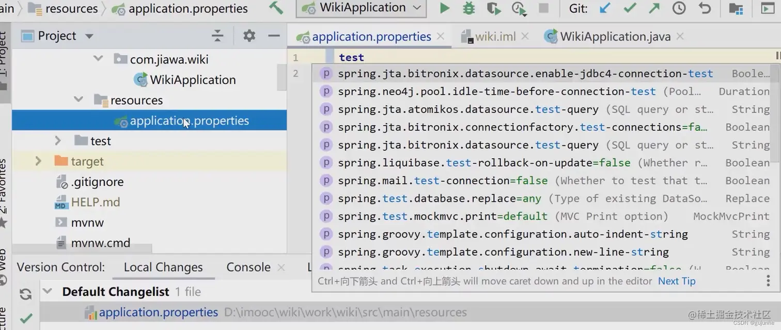This screenshot has width=781, height=330.
Task: Collapse the resources folder
Action: 79,100
